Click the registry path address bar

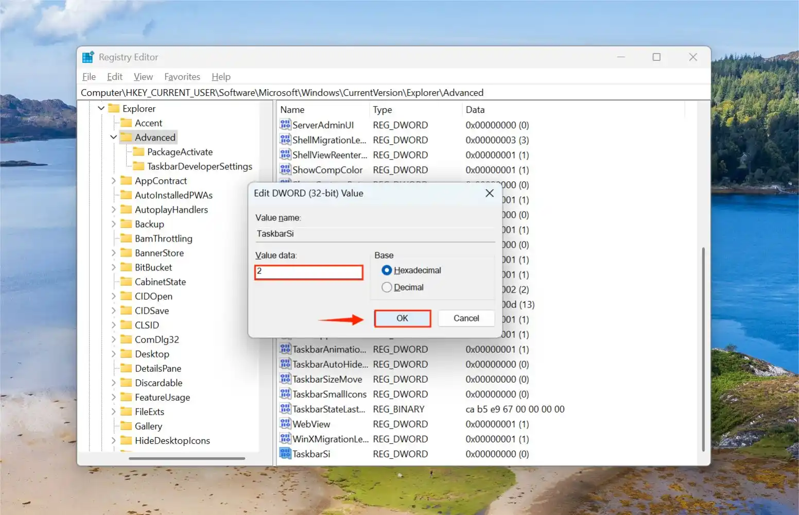tap(394, 92)
